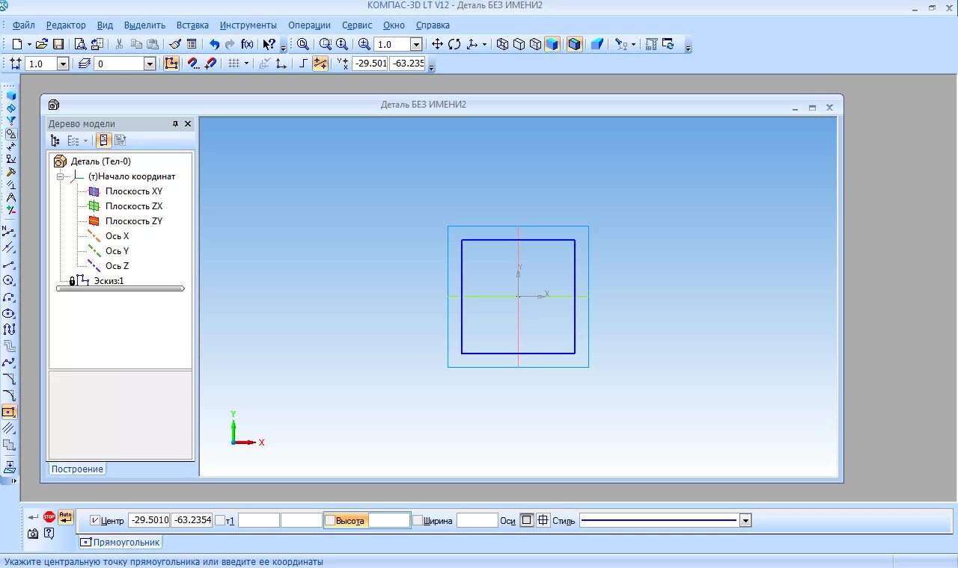Image resolution: width=958 pixels, height=568 pixels.
Task: Click the Центр X coordinate field
Action: tap(149, 520)
